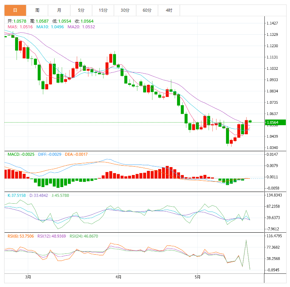Click the RSI(12): 48.9369 label

[x=52, y=236]
